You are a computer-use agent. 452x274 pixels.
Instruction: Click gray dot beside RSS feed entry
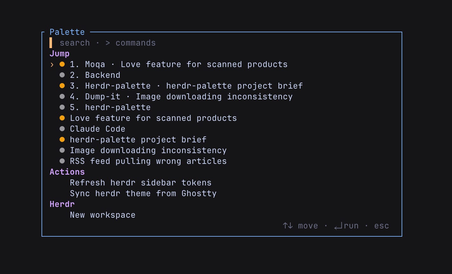62,161
